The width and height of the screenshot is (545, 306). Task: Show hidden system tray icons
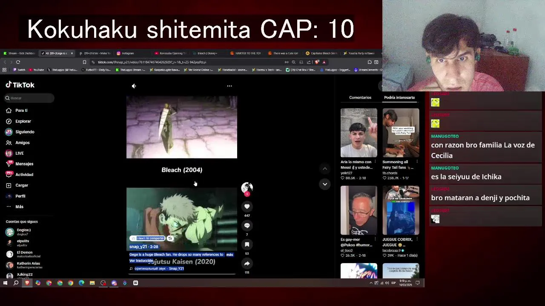tap(371, 283)
